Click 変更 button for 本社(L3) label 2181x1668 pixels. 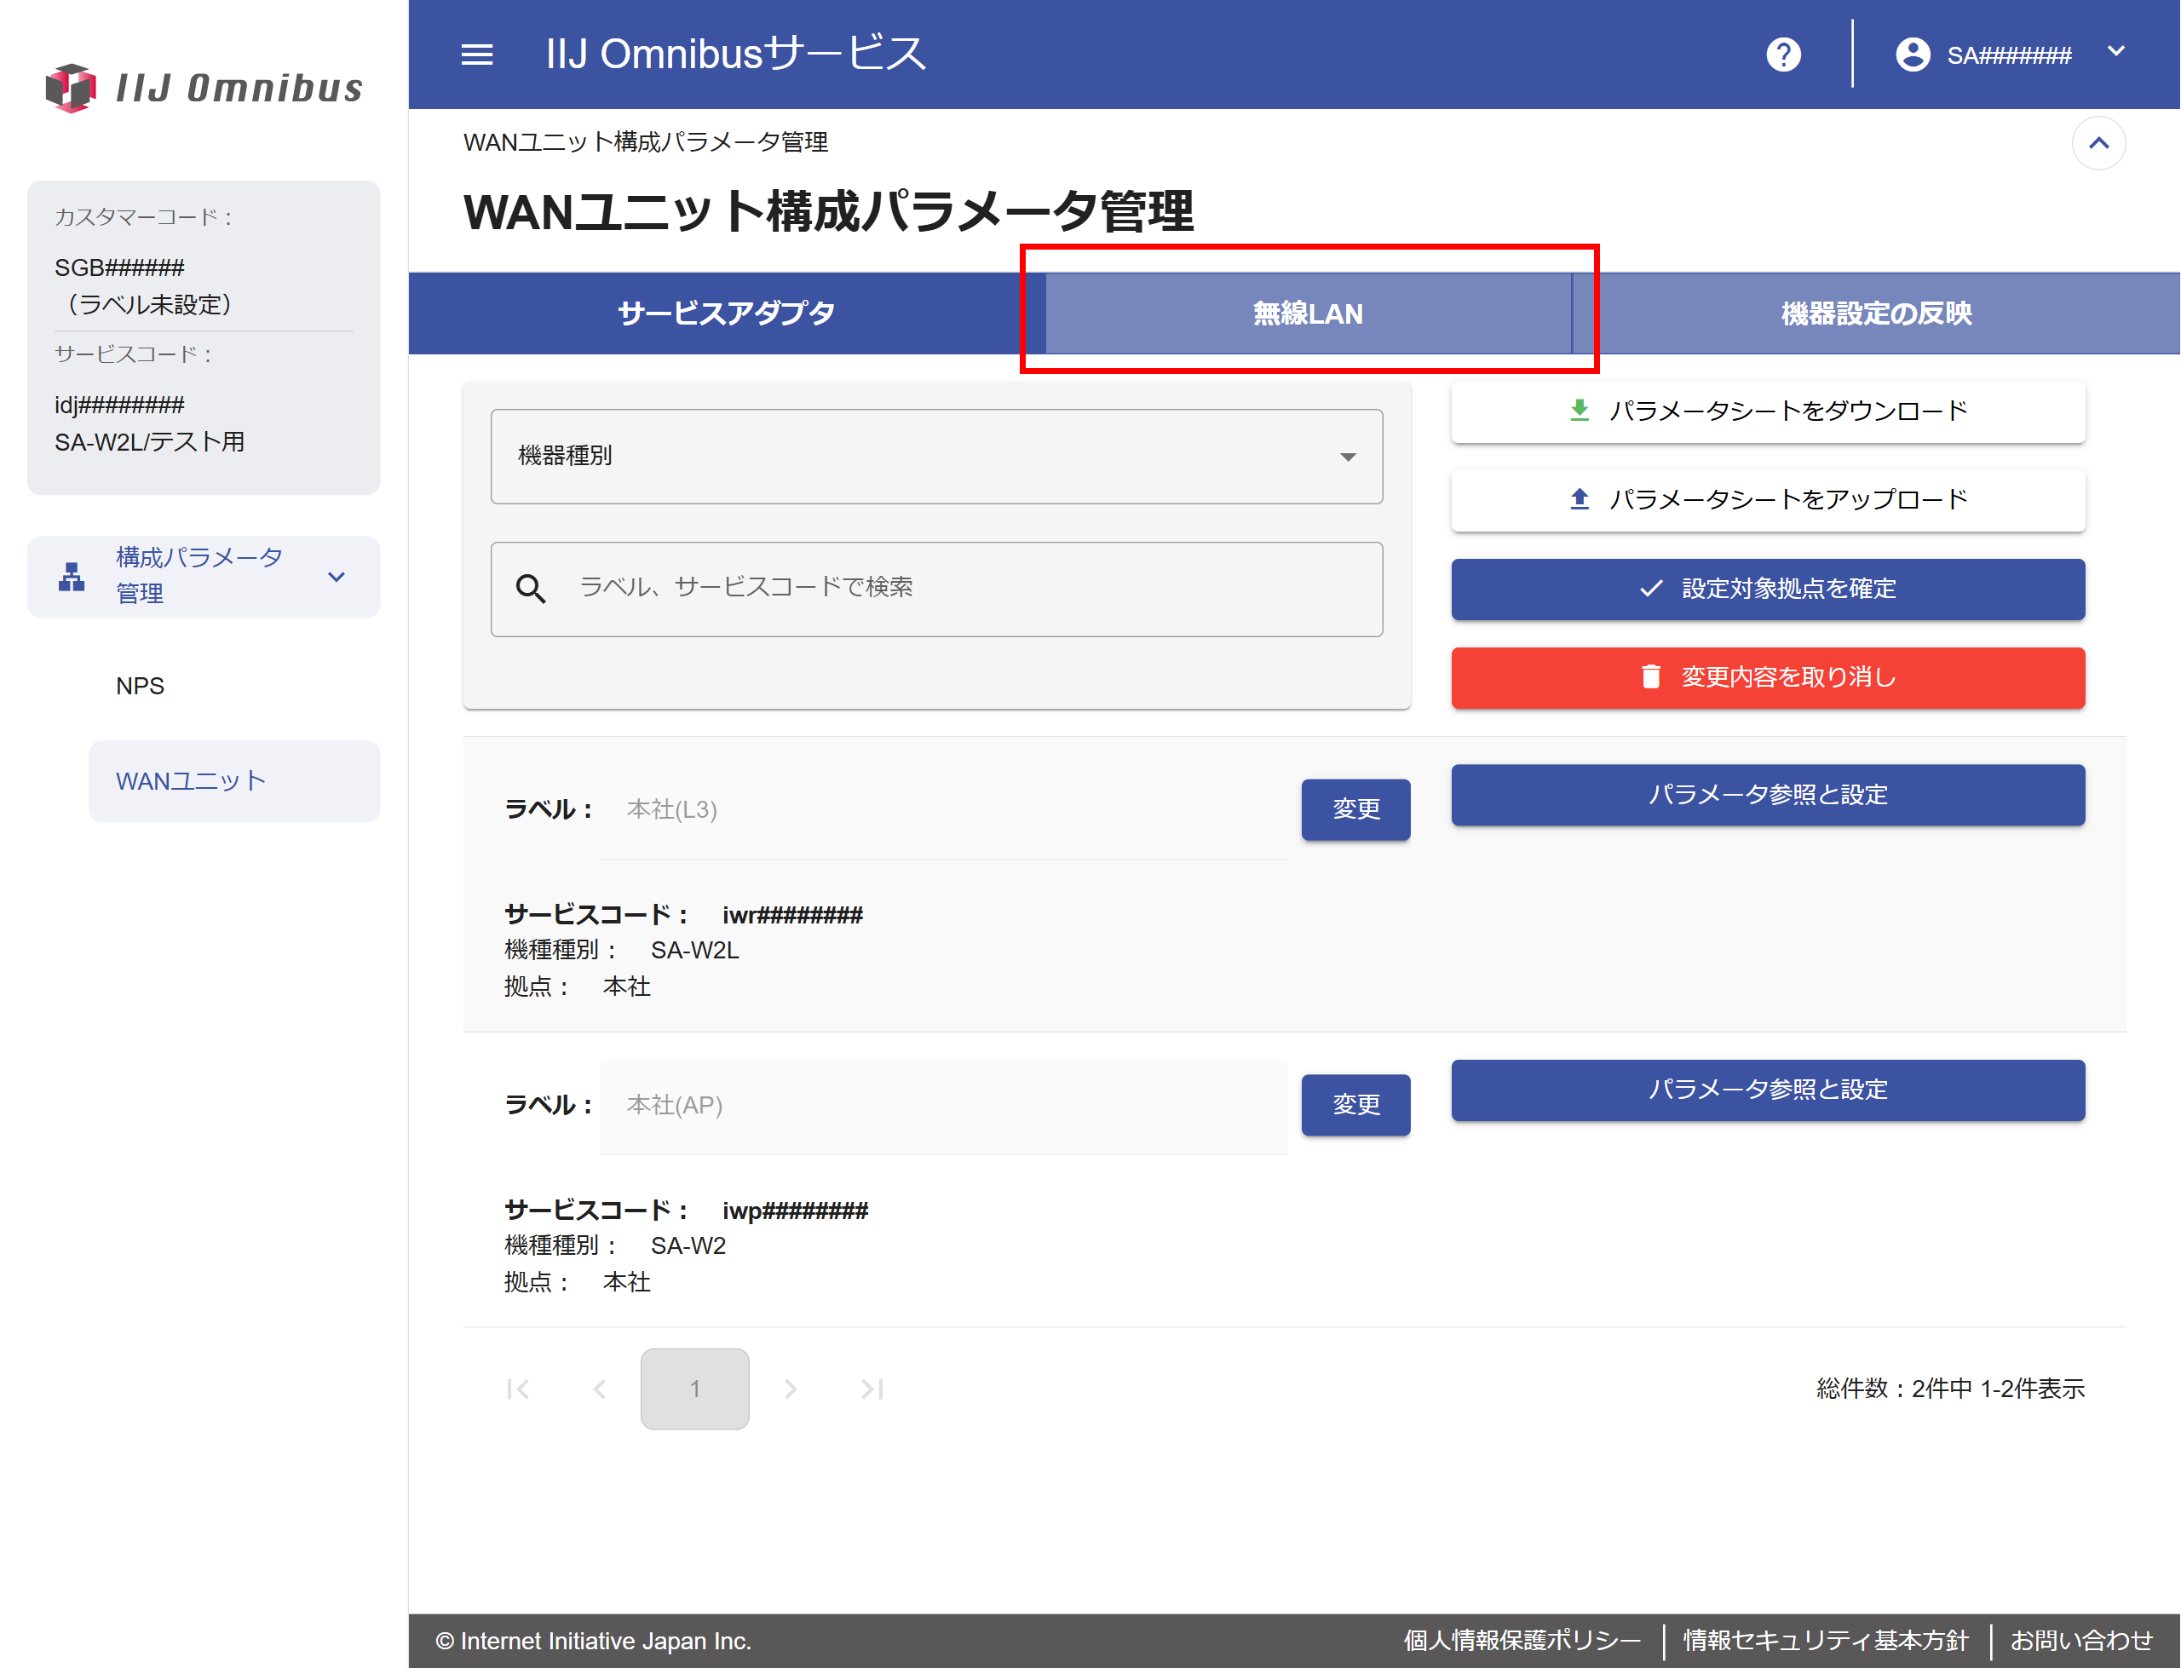(x=1355, y=809)
